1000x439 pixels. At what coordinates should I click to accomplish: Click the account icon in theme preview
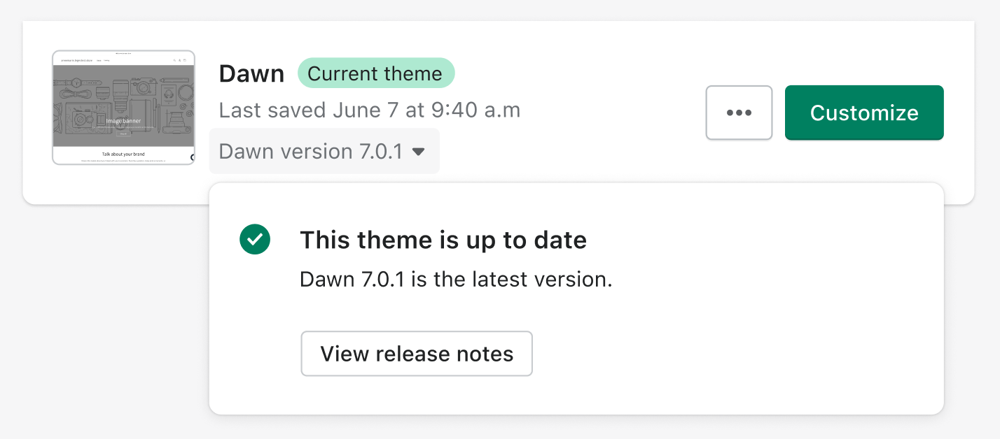180,61
